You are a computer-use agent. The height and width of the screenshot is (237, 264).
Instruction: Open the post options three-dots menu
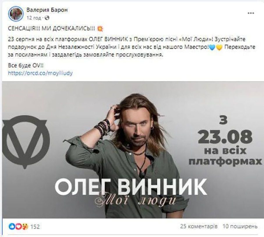click(x=251, y=13)
